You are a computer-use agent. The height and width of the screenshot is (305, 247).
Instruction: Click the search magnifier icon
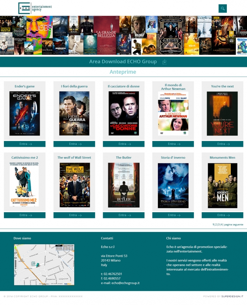[x=222, y=8]
